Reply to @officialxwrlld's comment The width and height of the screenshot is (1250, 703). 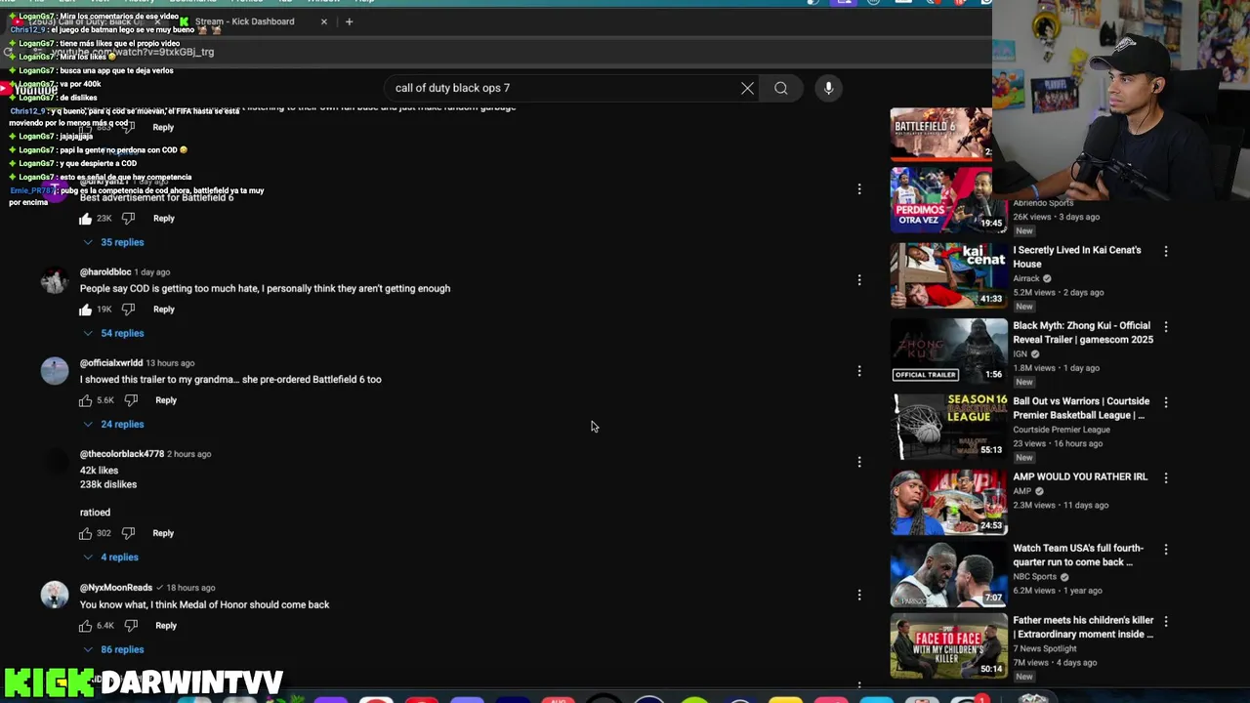(166, 400)
